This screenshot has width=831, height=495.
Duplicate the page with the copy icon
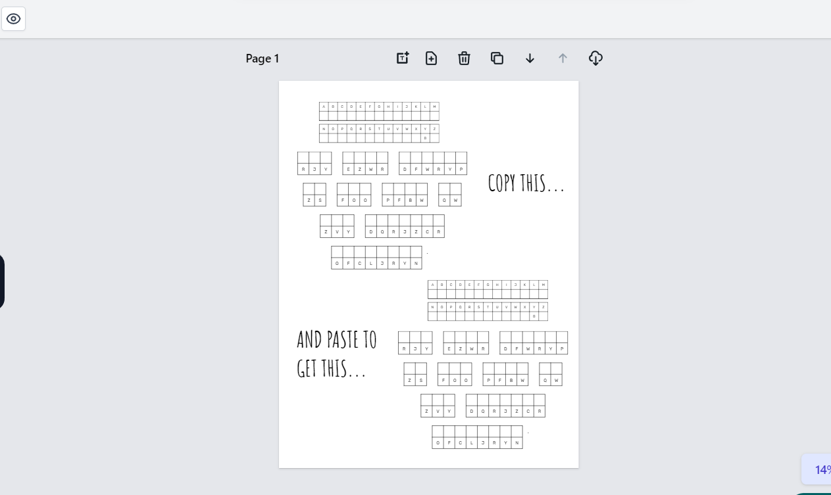(497, 59)
